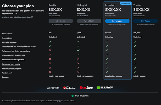Click the tax-deductible footnote text
Screen dimensions: 161x105
[38, 101]
